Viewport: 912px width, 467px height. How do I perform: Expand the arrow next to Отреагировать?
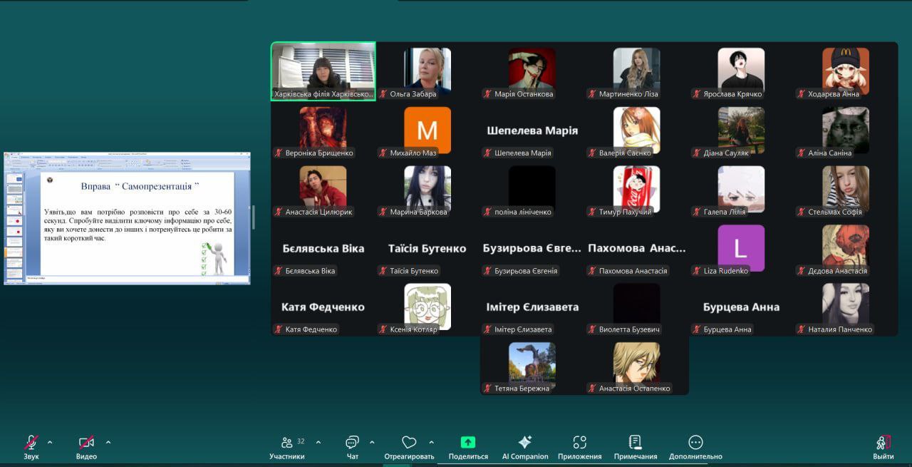[x=431, y=441]
